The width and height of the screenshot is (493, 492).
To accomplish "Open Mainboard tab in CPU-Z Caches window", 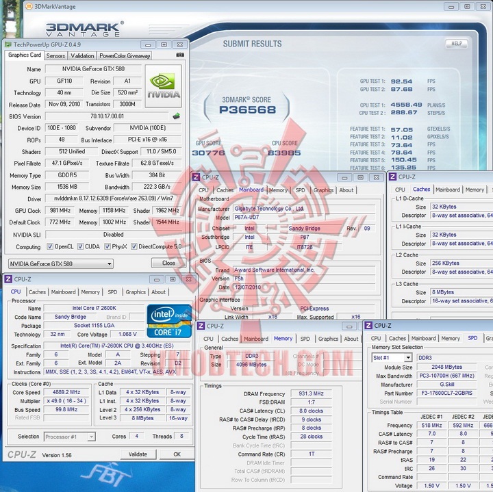I will (448, 190).
